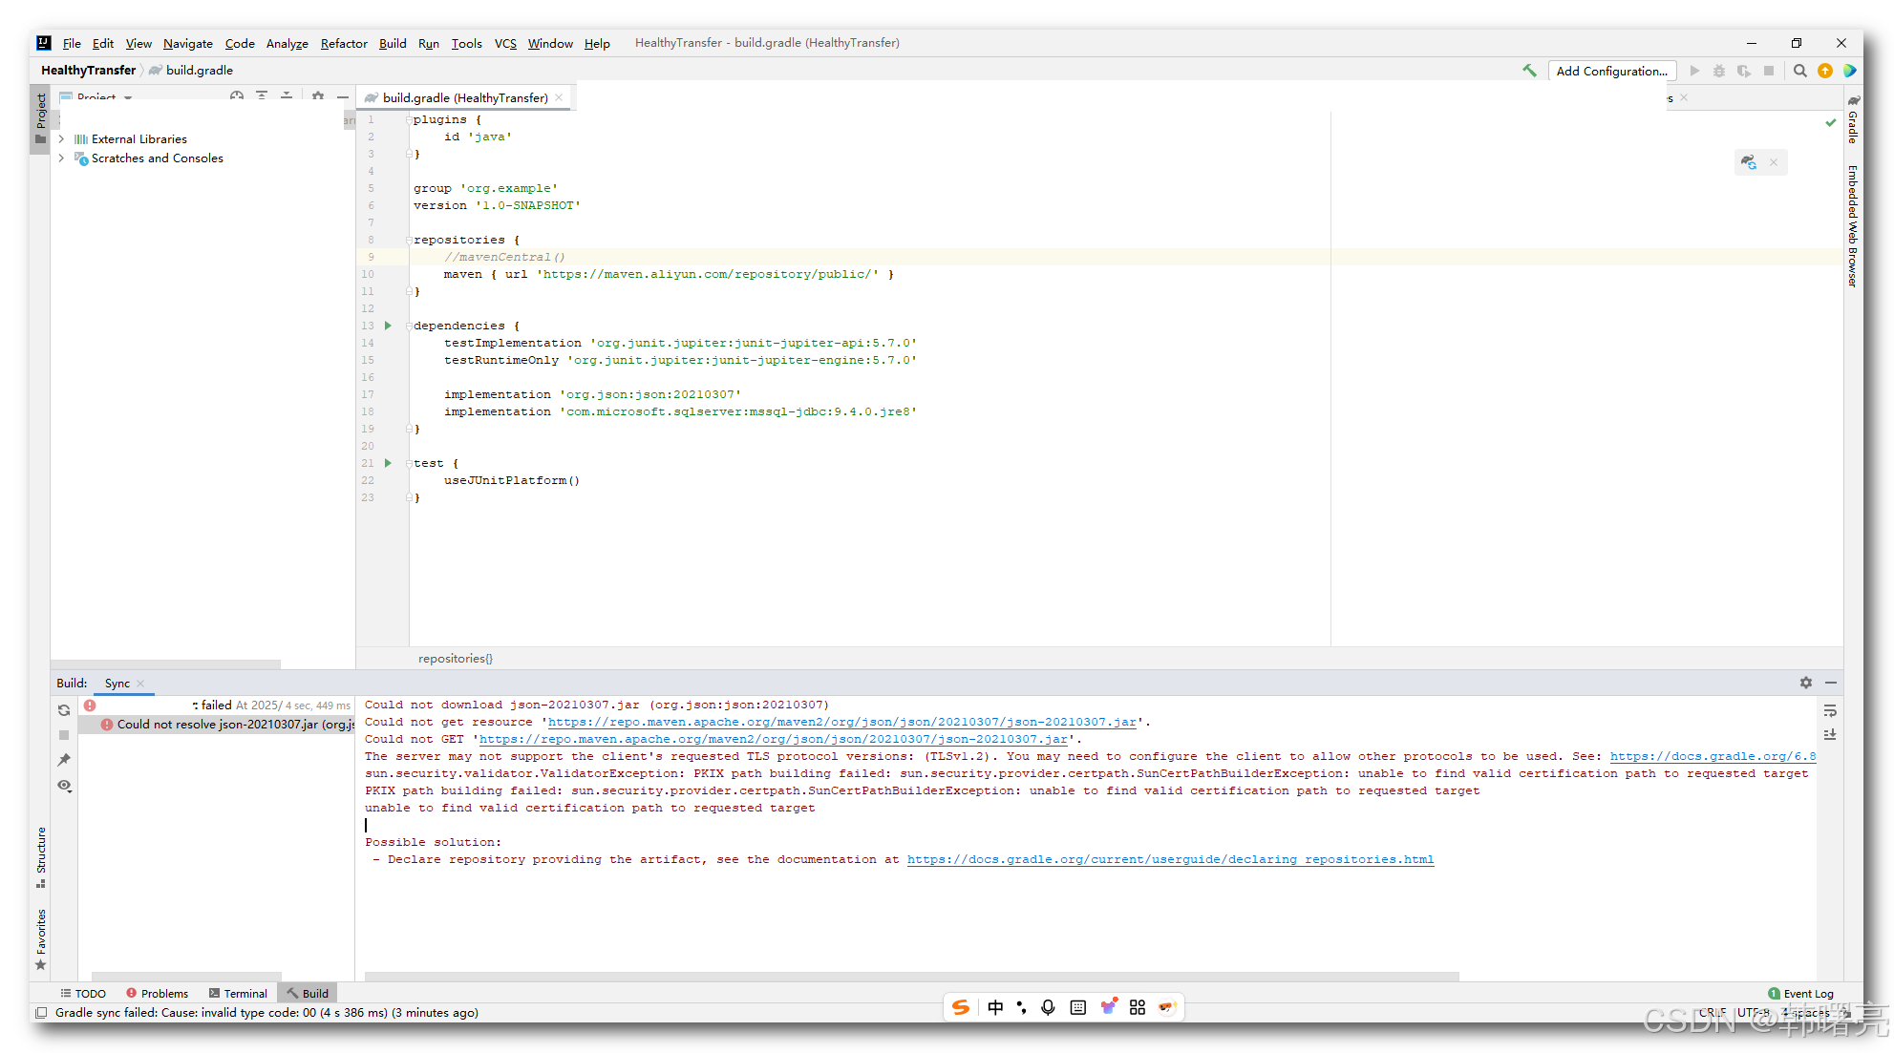Open the Embedded Web Browser tool window

click(1852, 226)
